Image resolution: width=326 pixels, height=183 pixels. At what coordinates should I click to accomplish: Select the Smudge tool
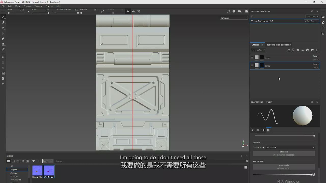3,39
